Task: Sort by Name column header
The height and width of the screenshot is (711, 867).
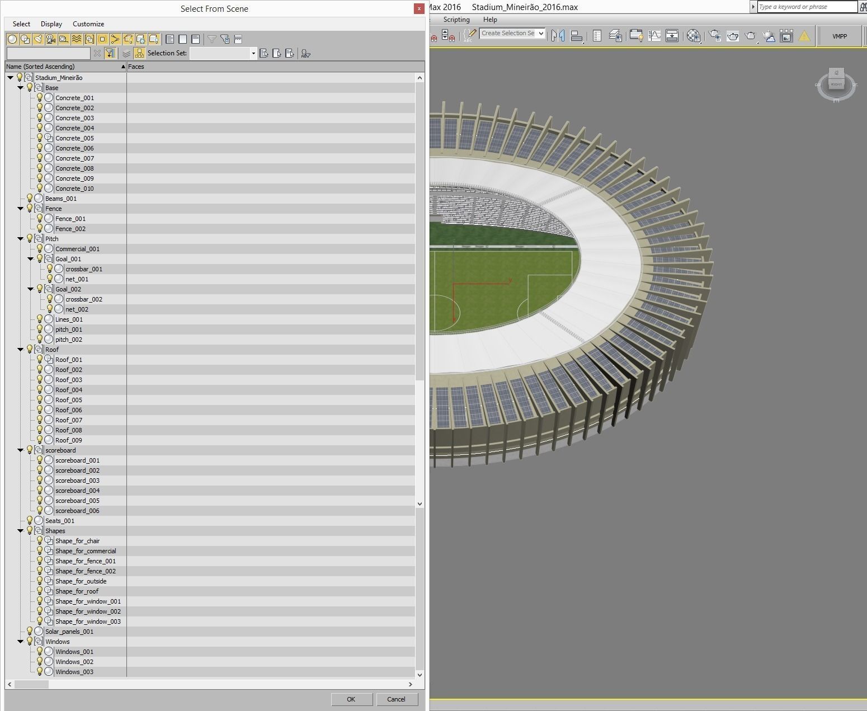Action: point(65,67)
